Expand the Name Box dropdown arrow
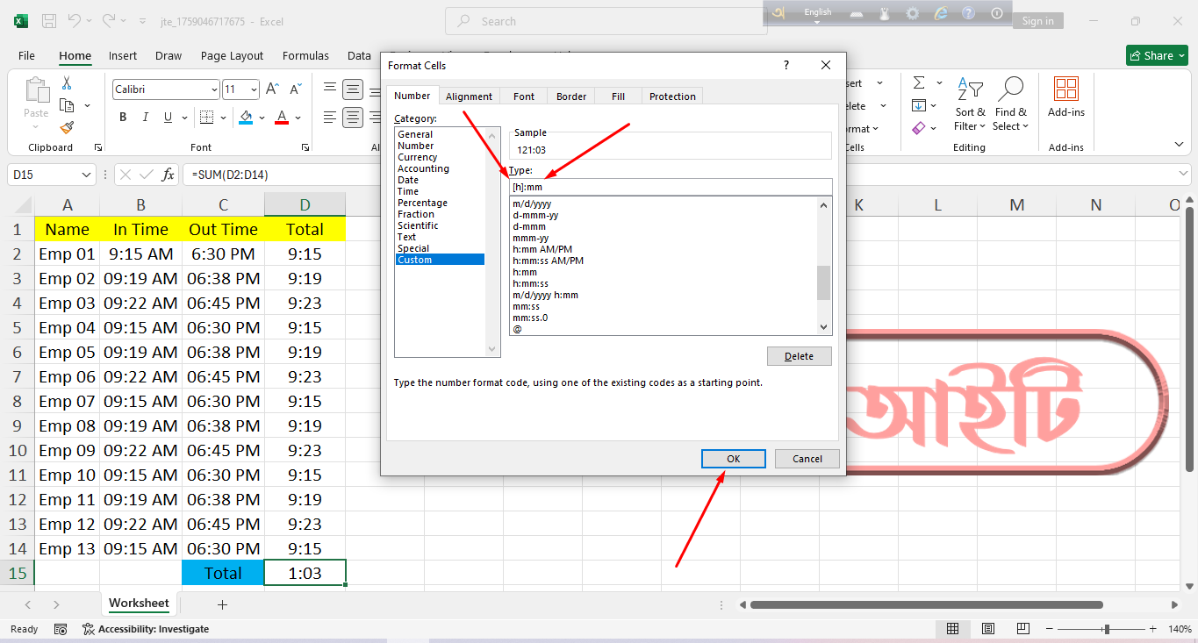This screenshot has height=643, width=1198. pyautogui.click(x=86, y=175)
